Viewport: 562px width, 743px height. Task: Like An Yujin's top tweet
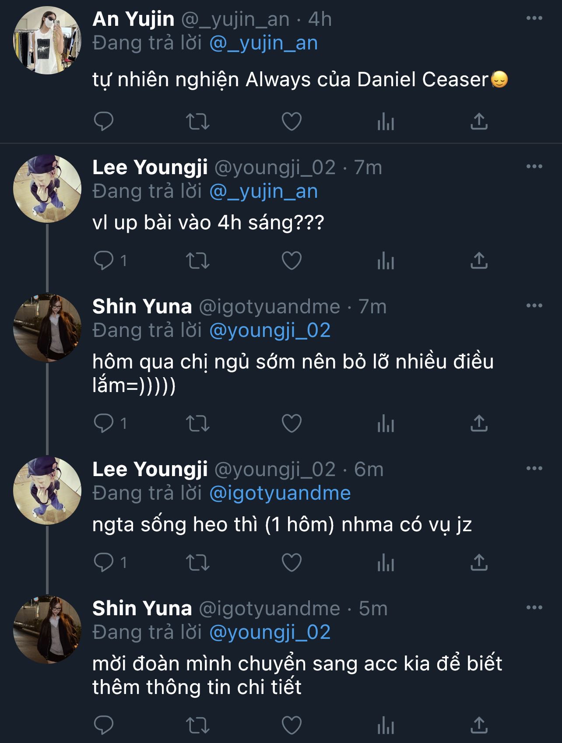tap(292, 122)
